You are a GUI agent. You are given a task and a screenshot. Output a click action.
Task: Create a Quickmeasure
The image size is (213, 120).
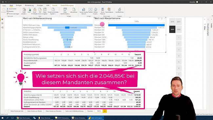click(109, 10)
